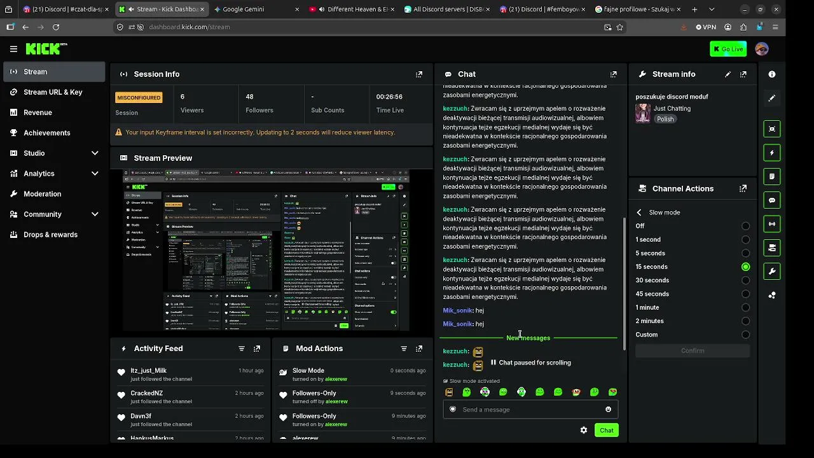Viewport: 814px width, 458px height.
Task: Open Stream URL & Key page
Action: [54, 92]
